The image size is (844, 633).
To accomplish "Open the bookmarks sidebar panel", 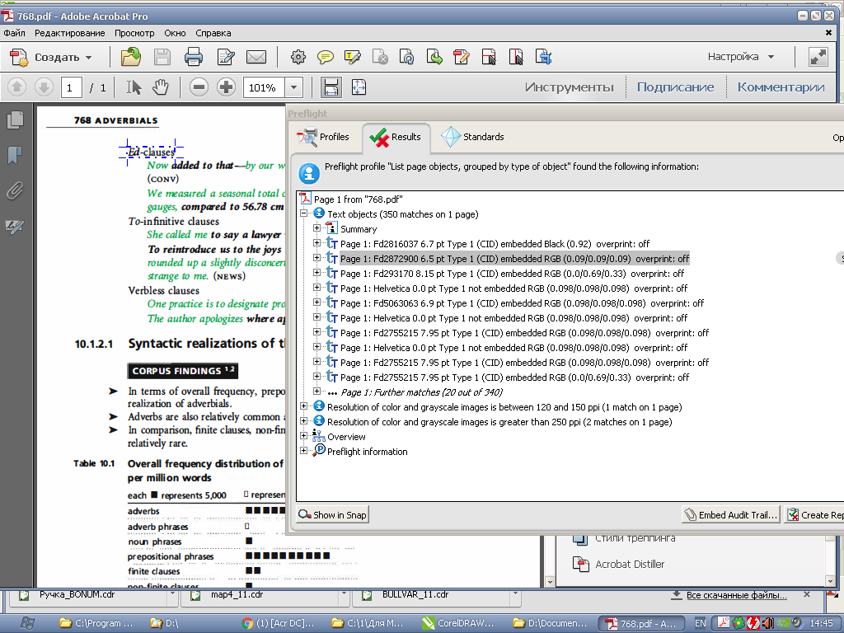I will (15, 155).
